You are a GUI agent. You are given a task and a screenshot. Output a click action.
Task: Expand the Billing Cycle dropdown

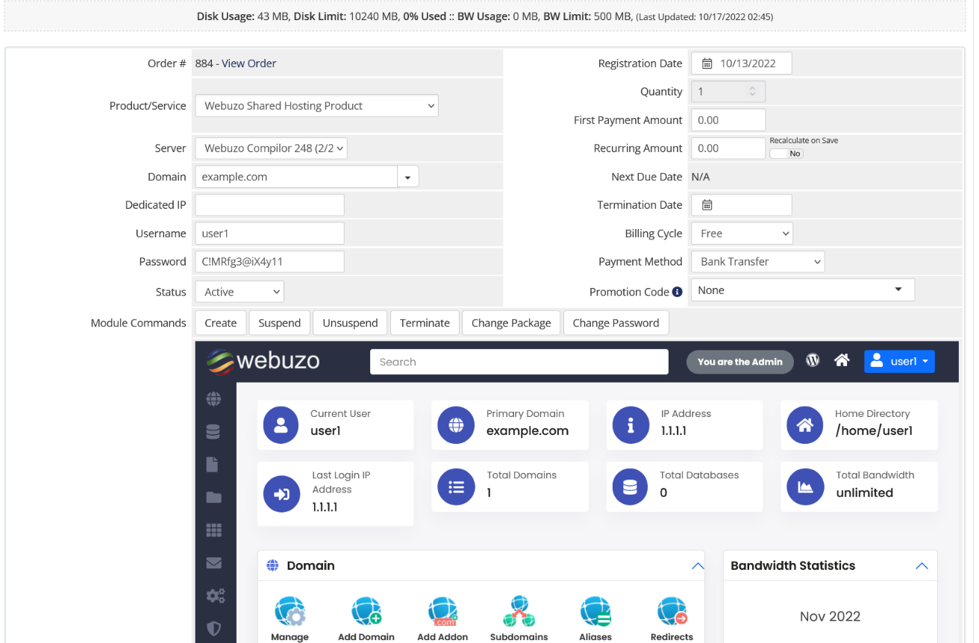pos(741,233)
